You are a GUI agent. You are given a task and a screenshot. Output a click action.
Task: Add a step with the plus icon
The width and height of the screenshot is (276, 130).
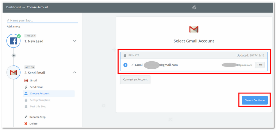[x=13, y=55]
